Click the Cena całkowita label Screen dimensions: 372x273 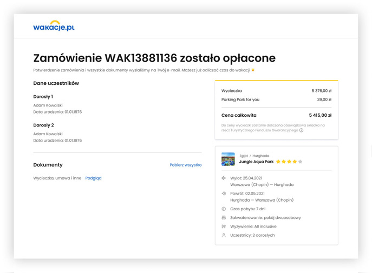(239, 115)
